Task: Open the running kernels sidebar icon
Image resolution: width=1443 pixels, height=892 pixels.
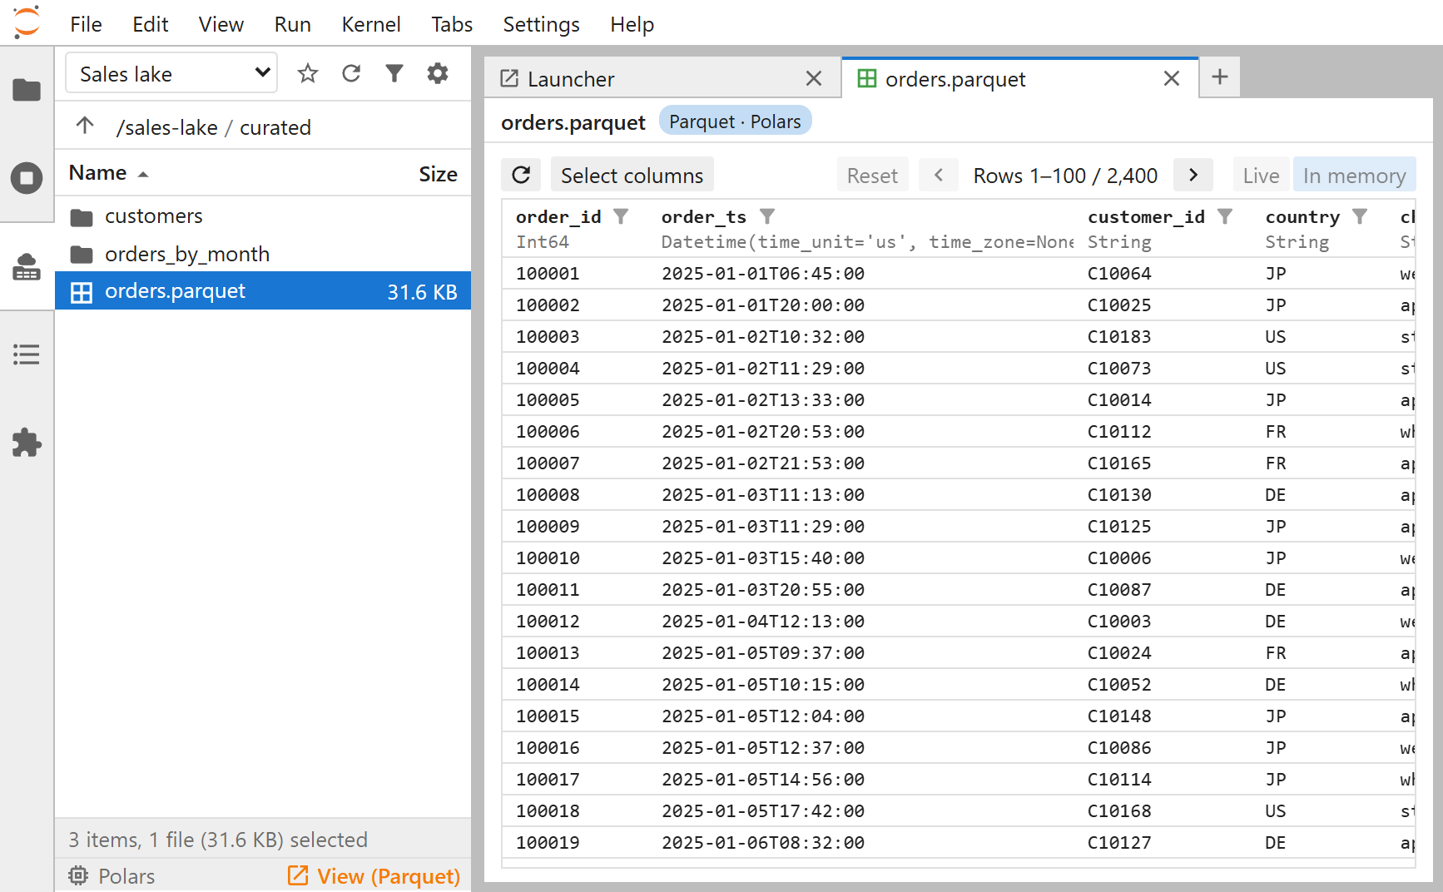Action: [27, 178]
